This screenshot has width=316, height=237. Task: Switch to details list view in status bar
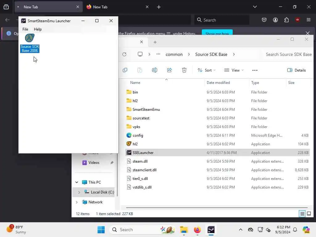[x=302, y=214]
